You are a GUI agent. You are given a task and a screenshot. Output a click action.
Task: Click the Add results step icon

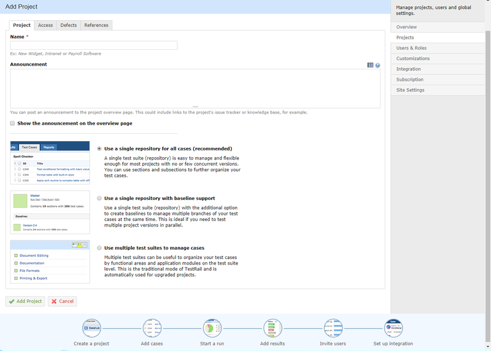(x=273, y=328)
